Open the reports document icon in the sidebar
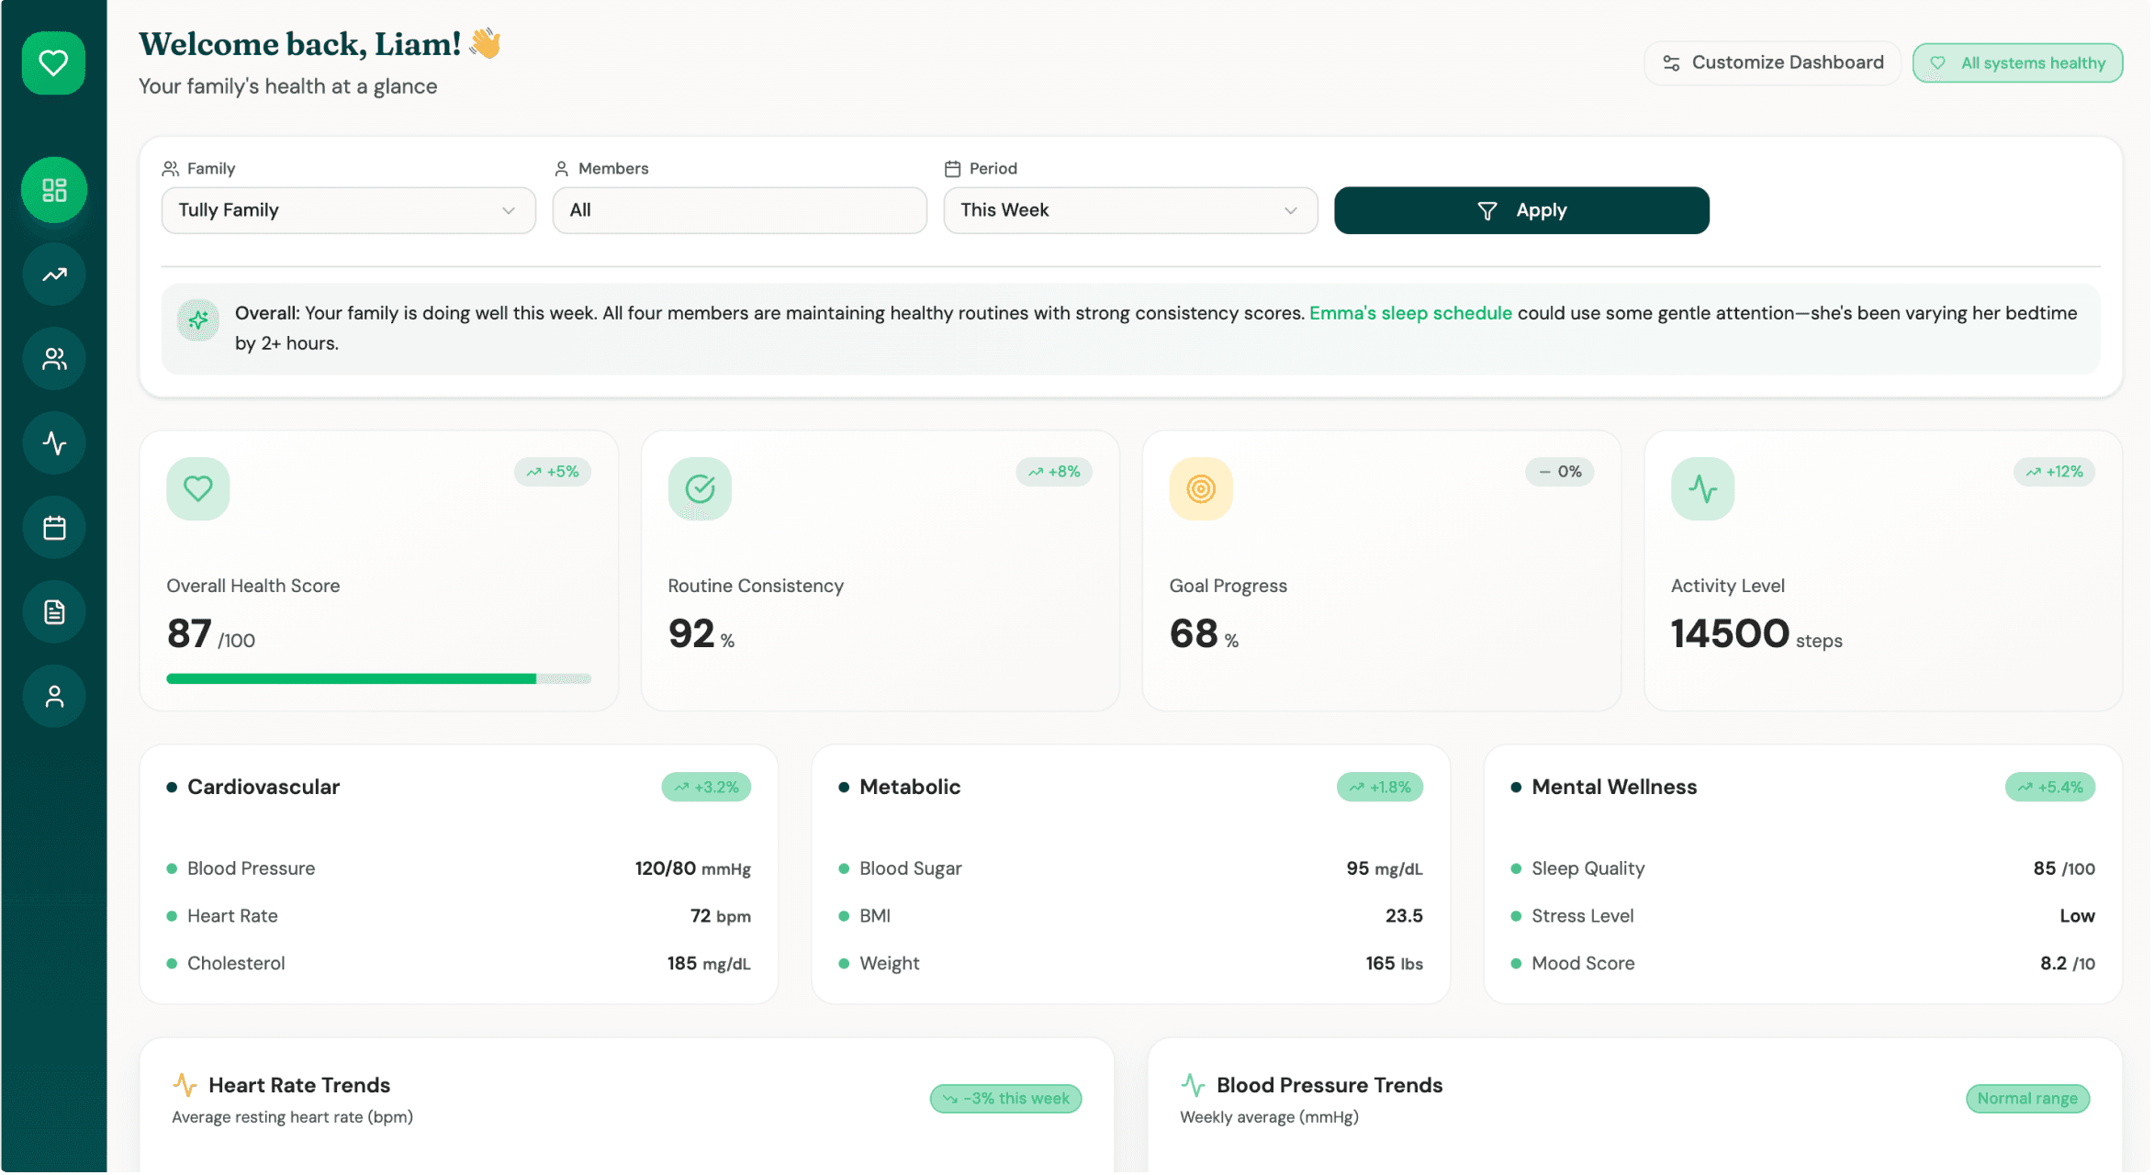Image resolution: width=2154 pixels, height=1175 pixels. click(53, 611)
